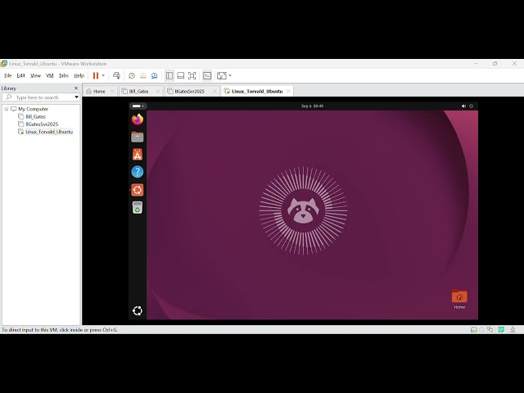Click the Ubuntu activities workspace indicator
The height and width of the screenshot is (393, 524).
point(138,106)
